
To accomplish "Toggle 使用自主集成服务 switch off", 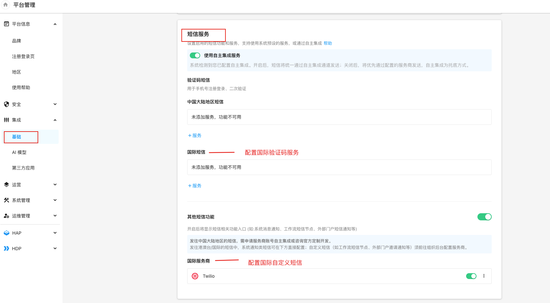I will pyautogui.click(x=195, y=55).
